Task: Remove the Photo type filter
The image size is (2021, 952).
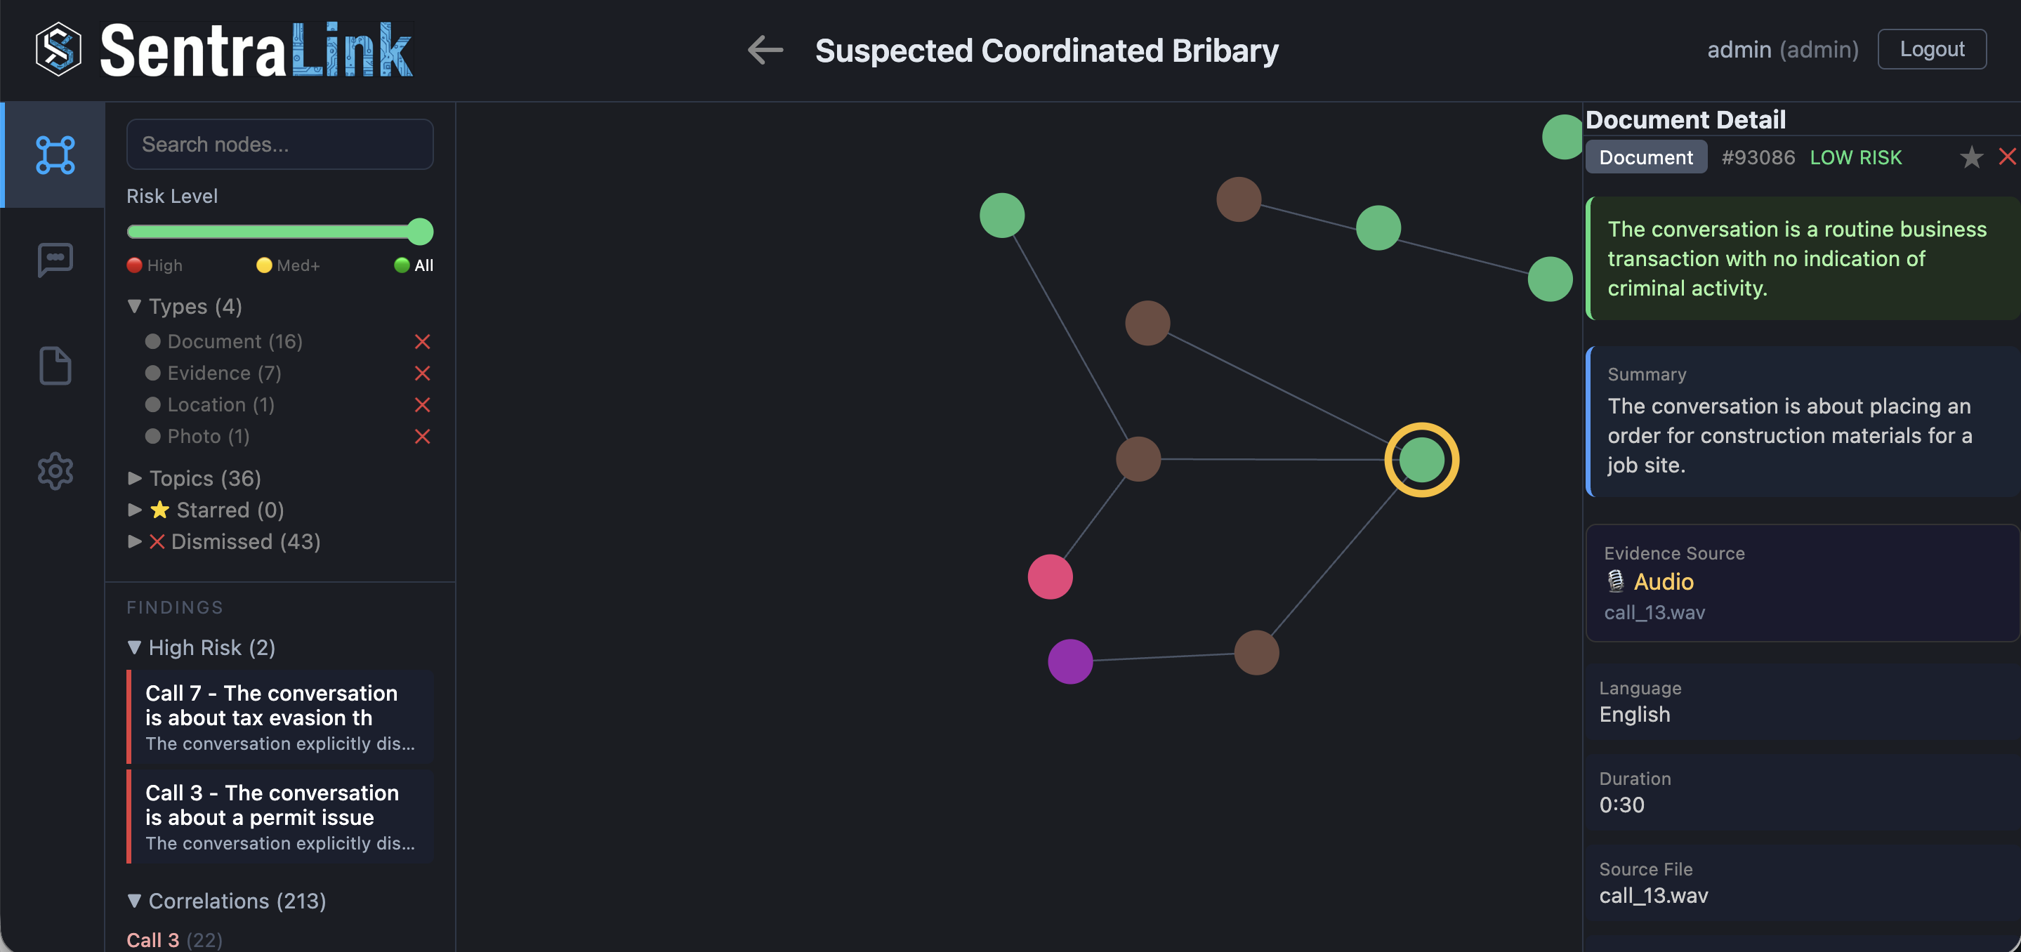Action: click(x=422, y=437)
